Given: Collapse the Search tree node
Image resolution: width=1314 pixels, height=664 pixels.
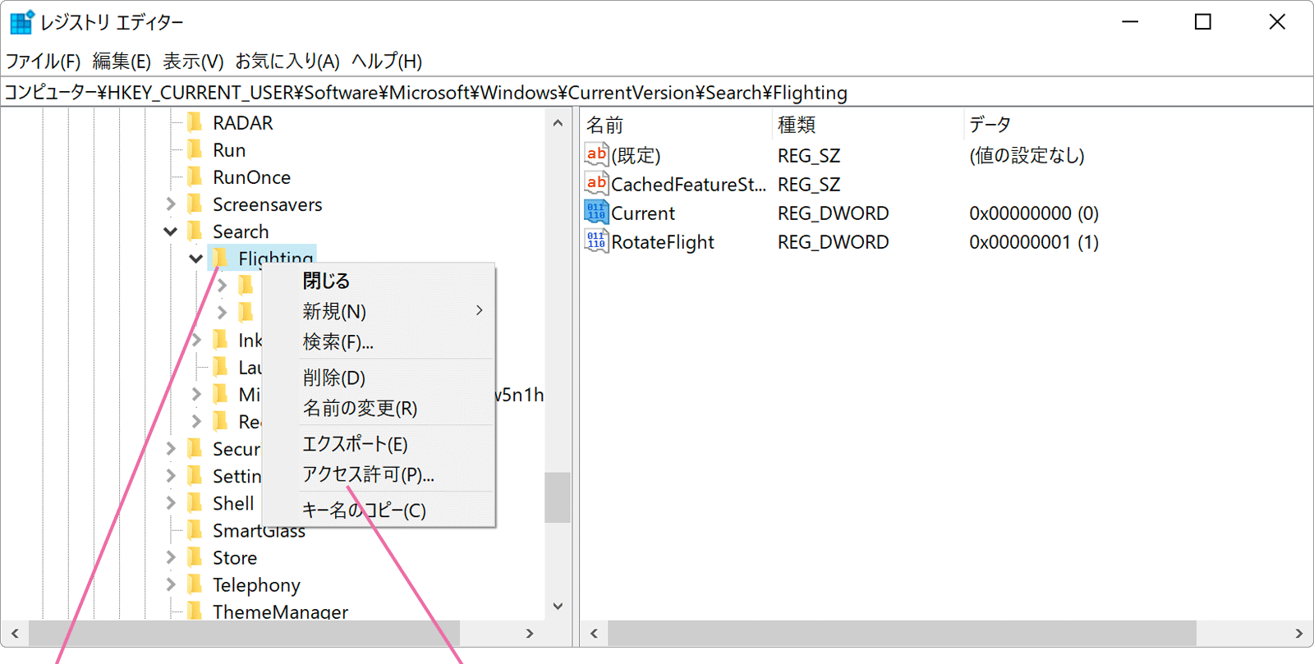Looking at the screenshot, I should (171, 231).
